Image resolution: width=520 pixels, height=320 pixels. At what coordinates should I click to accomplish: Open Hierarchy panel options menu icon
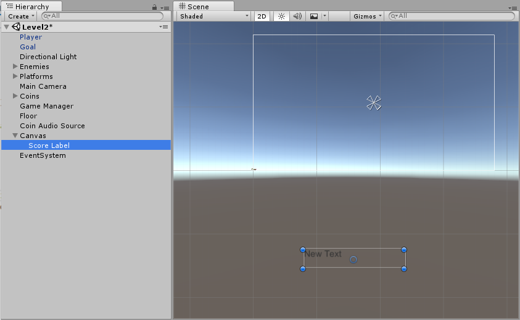coord(165,8)
